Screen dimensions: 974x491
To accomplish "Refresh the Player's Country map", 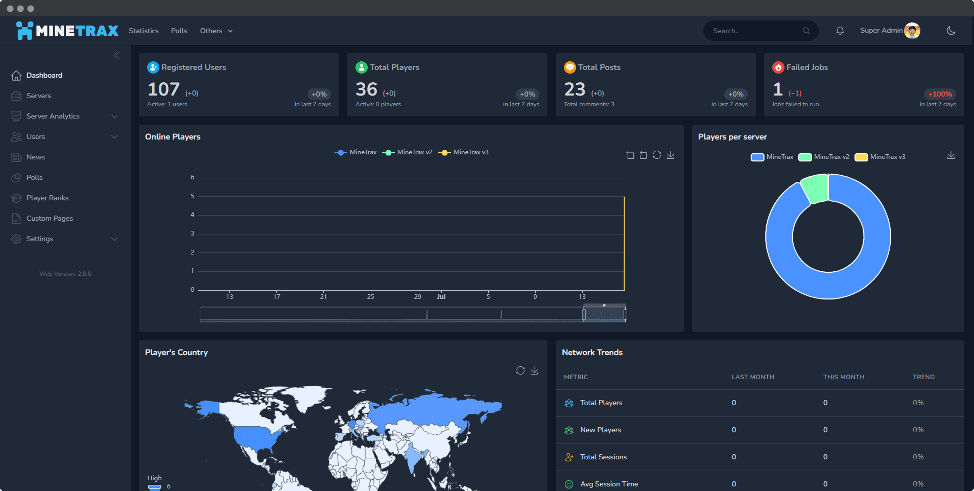I will 520,370.
